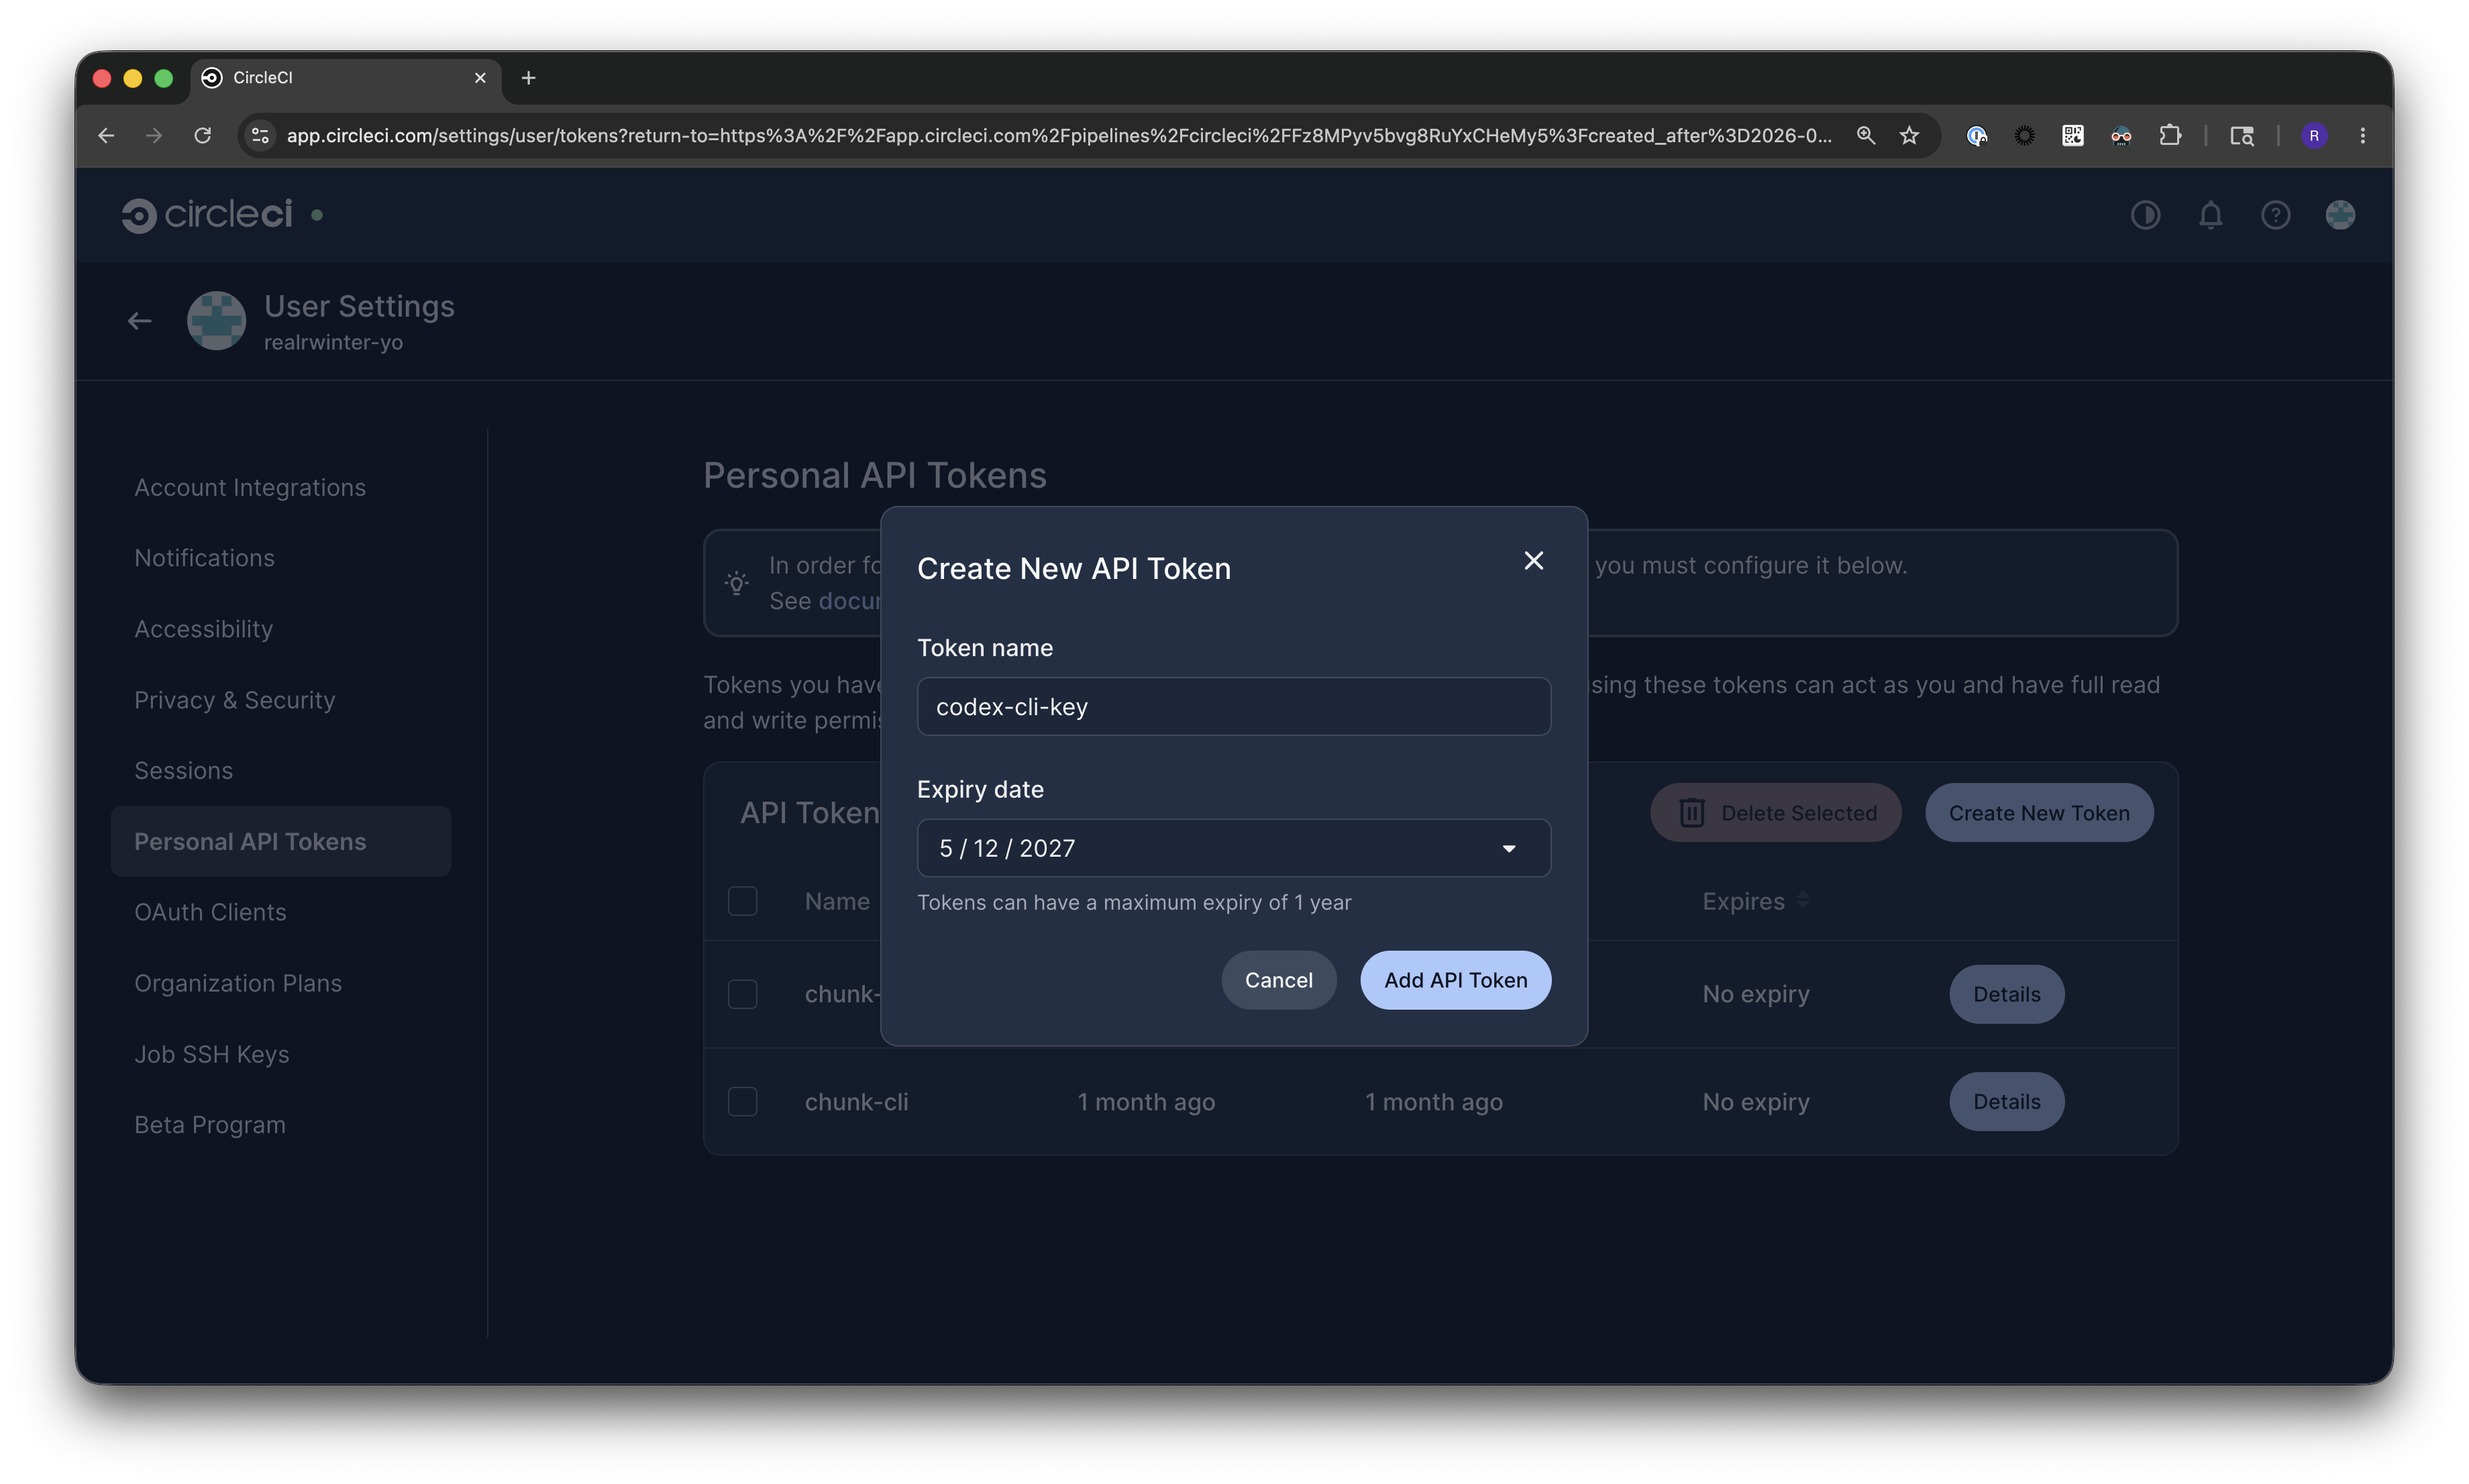Open Sessions settings
2469x1484 pixels.
click(183, 771)
